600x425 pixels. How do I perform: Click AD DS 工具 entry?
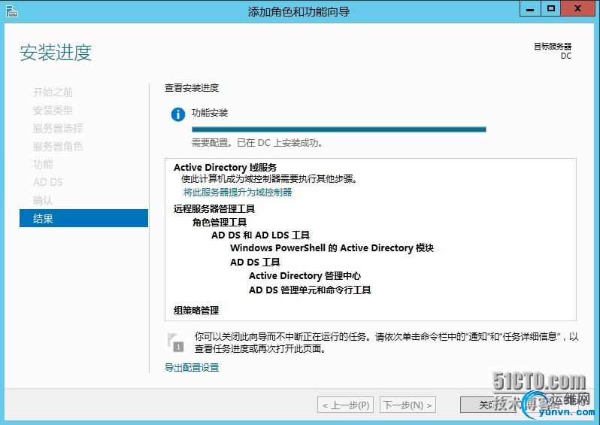point(255,262)
